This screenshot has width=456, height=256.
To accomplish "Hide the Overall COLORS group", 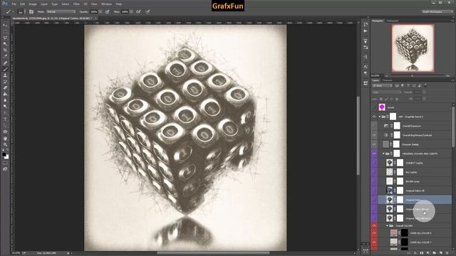I will pyautogui.click(x=374, y=225).
